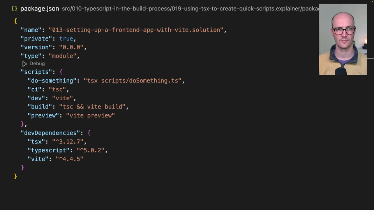The image size is (374, 210).
Task: Click the Debug code lens link
Action: 37,64
